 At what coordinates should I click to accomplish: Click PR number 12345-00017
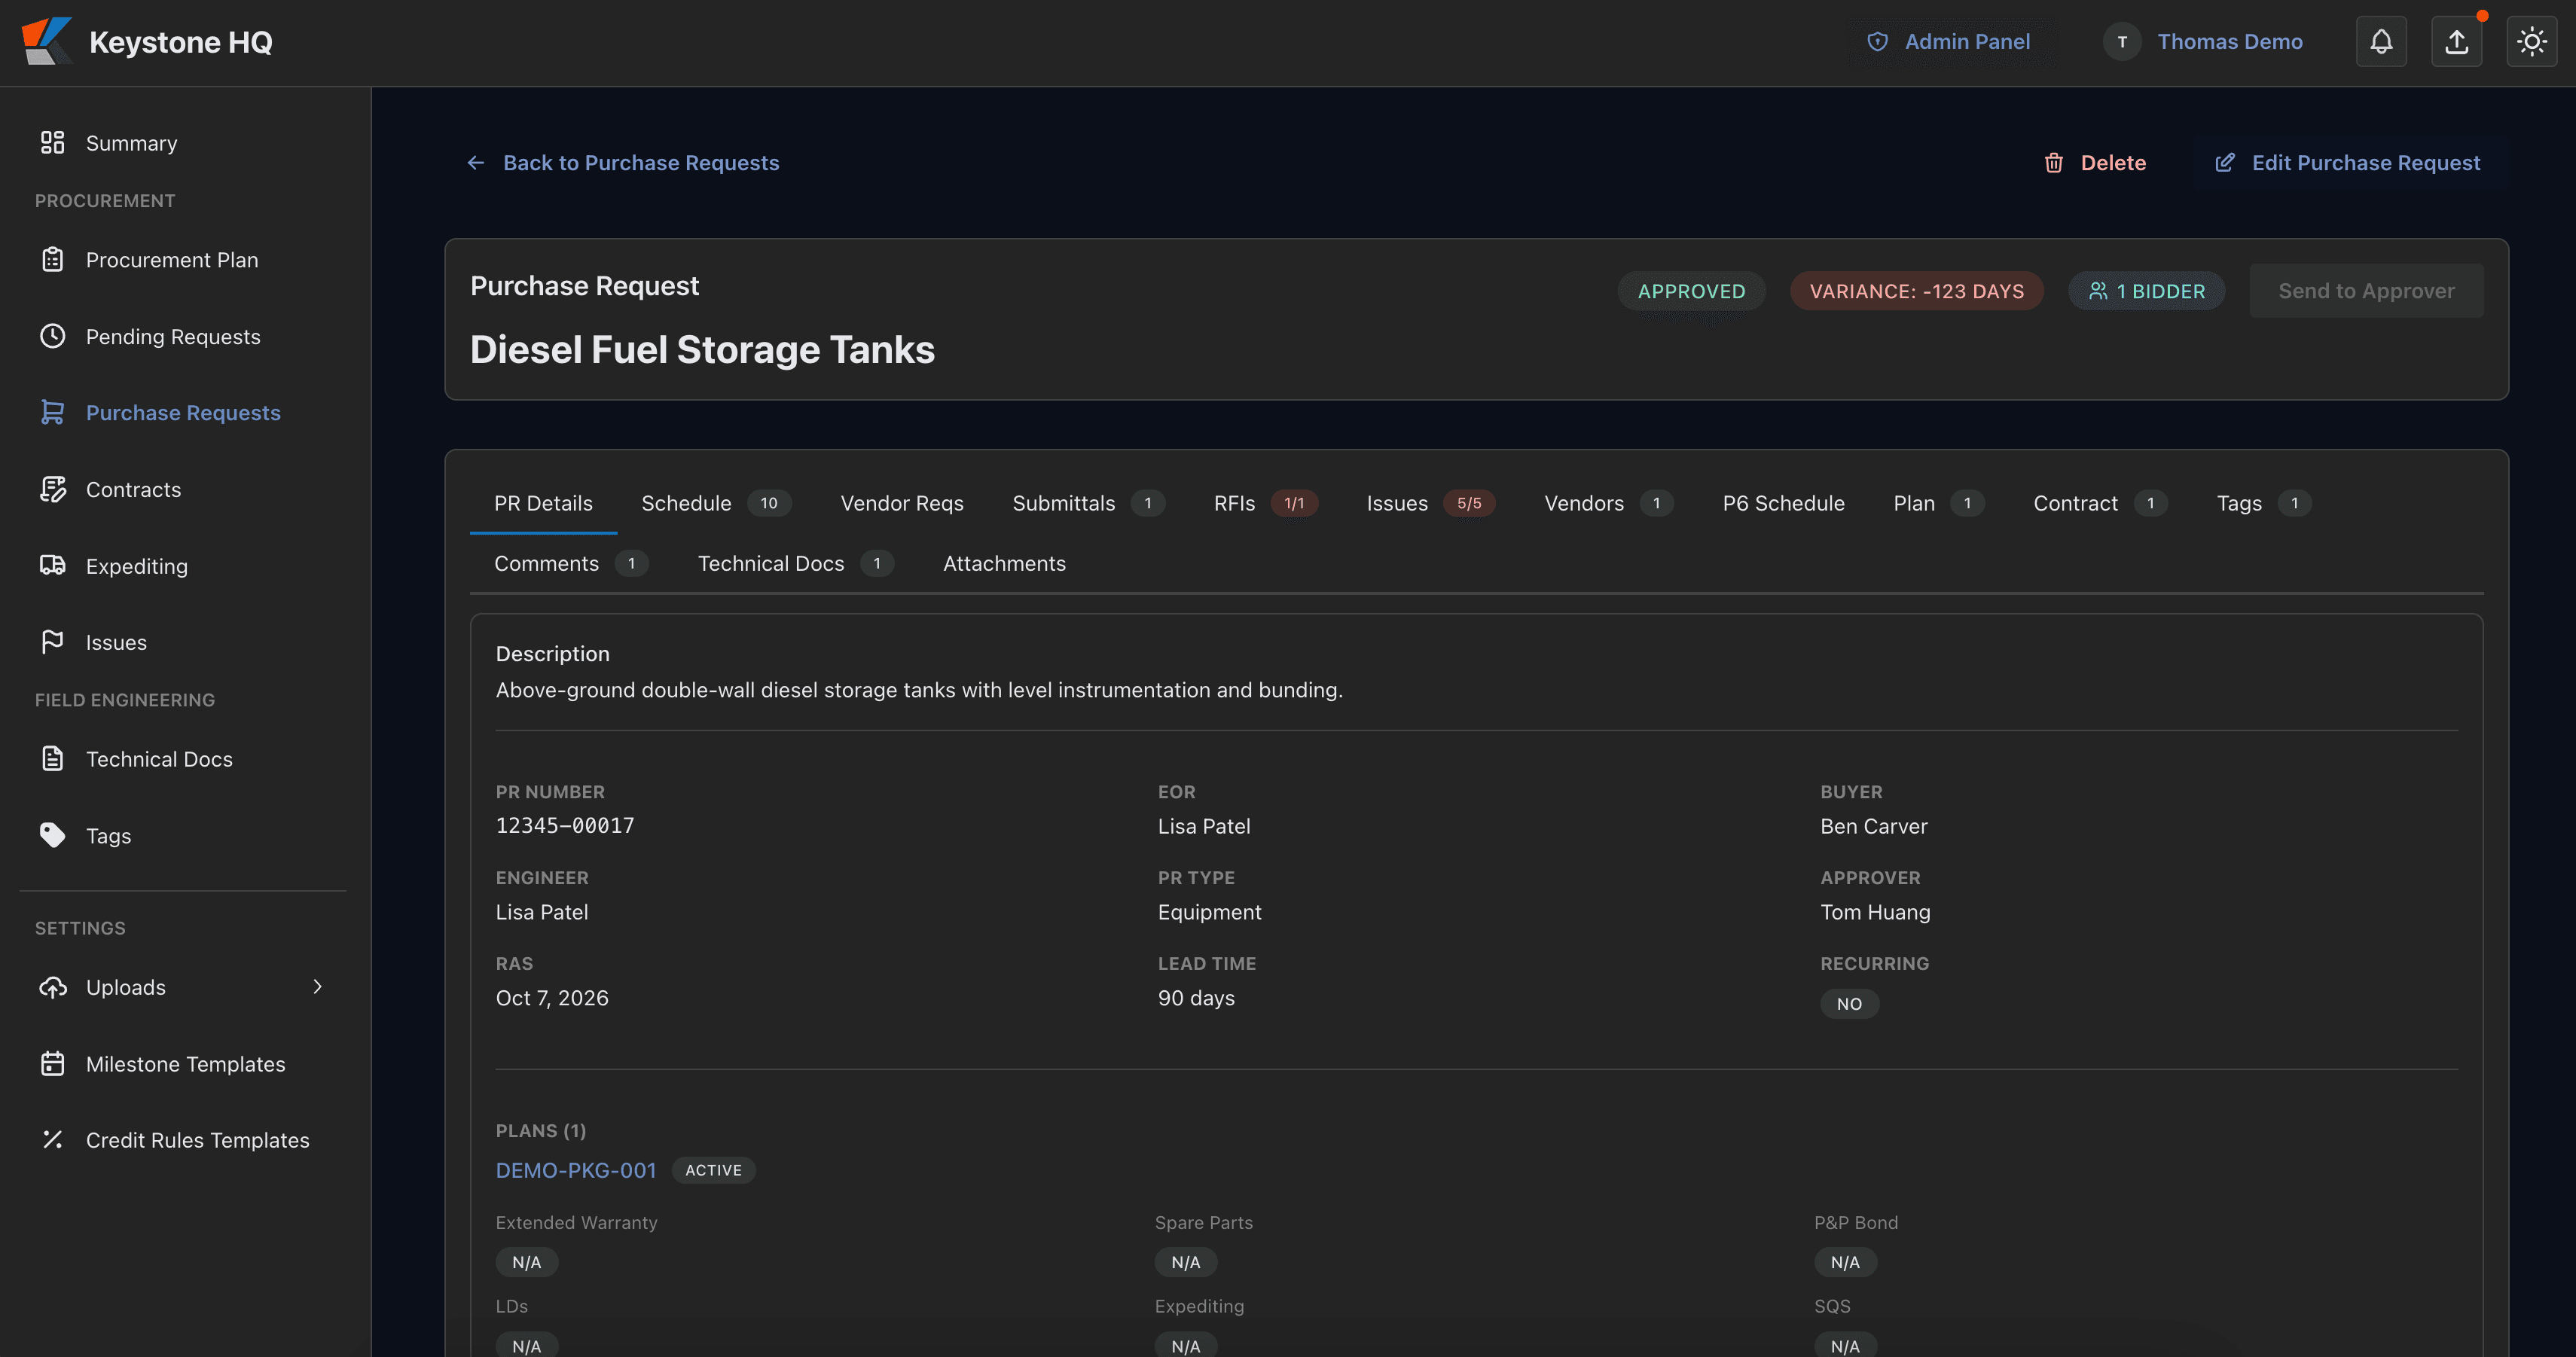pos(565,826)
